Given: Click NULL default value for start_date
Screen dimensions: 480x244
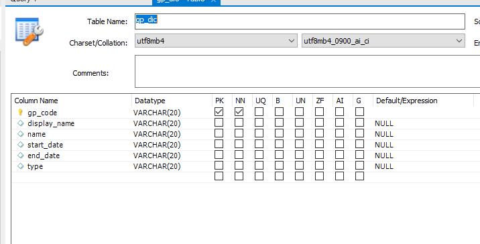Looking at the screenshot, I should click(x=384, y=145).
